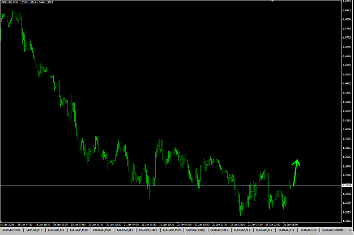354x235 pixels.
Task: Open the EURGBP,H4 chart tab
Action: pos(308,230)
